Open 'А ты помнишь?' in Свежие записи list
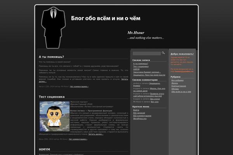233x155 pixels. (x=141, y=64)
